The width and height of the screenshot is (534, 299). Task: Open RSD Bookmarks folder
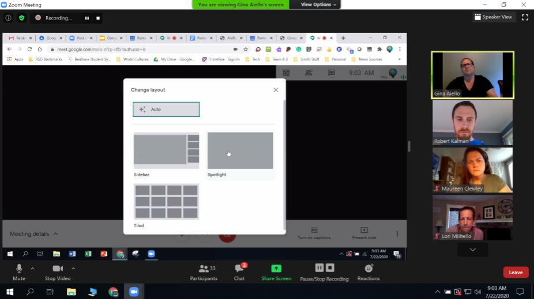point(46,59)
